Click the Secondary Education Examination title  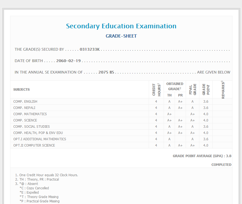point(121,26)
